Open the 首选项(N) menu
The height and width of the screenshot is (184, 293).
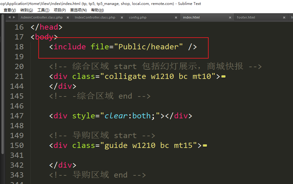pyautogui.click(x=78, y=10)
